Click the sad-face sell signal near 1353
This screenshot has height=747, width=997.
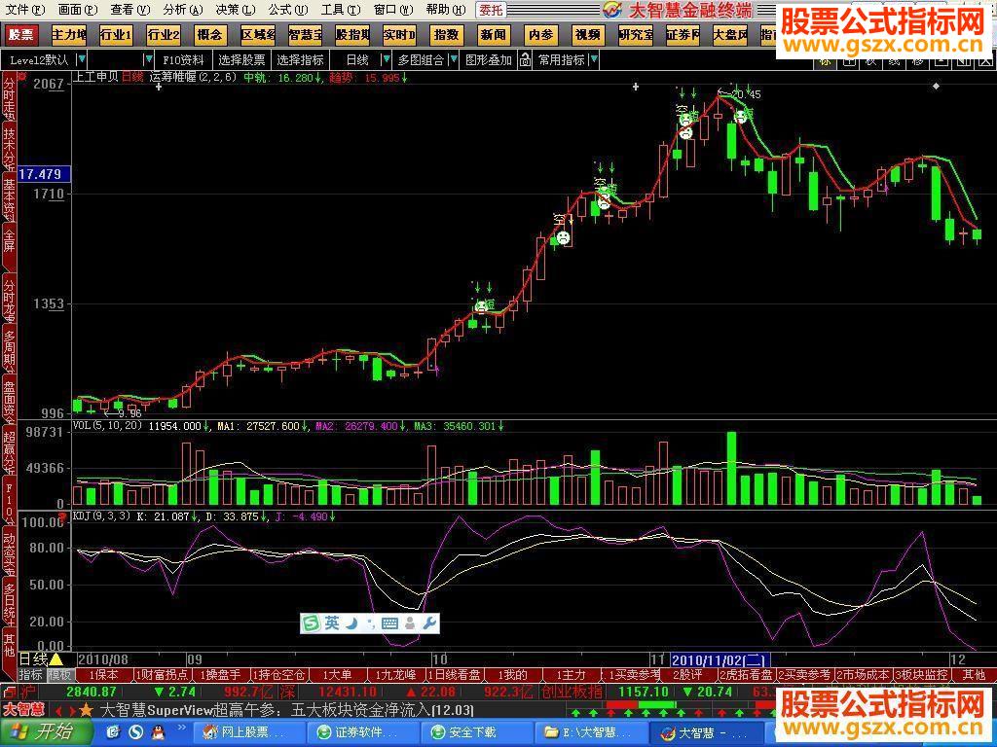coord(481,306)
